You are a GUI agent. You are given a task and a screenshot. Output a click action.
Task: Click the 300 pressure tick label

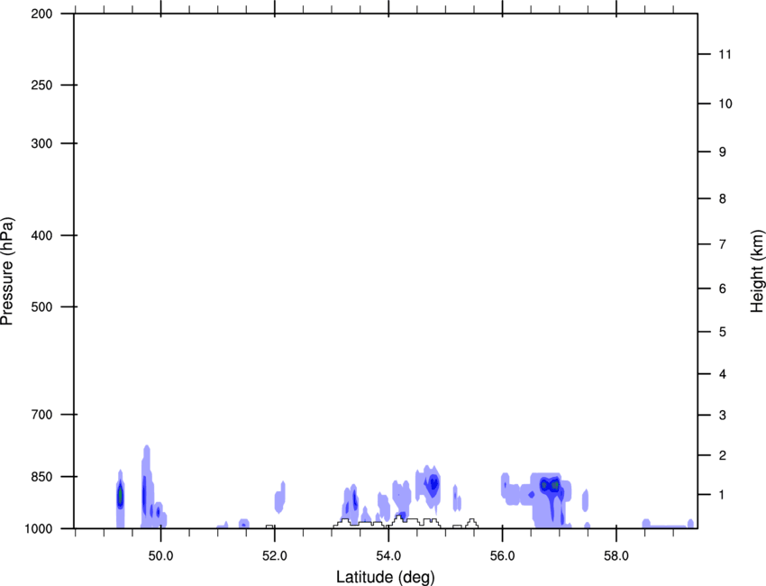click(x=42, y=143)
